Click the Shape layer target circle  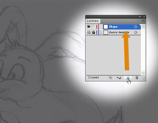pos(135,27)
